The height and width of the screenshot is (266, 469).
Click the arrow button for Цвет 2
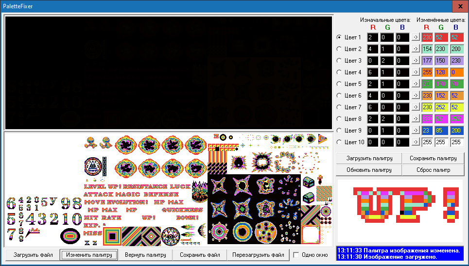(x=416, y=49)
